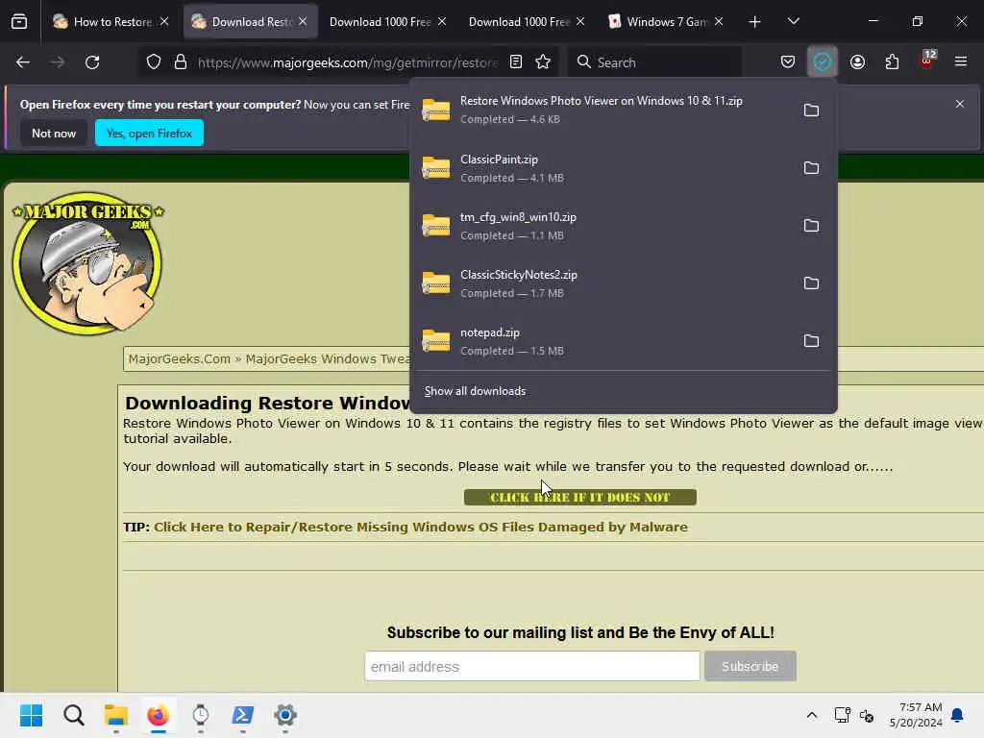Close the 'Windows 7 Gam' tab
This screenshot has width=984, height=738.
click(719, 21)
